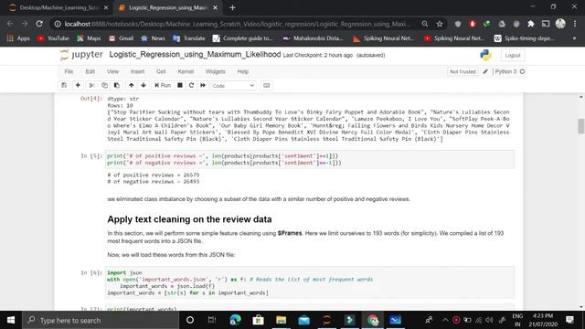Open the Help menu

click(x=242, y=71)
